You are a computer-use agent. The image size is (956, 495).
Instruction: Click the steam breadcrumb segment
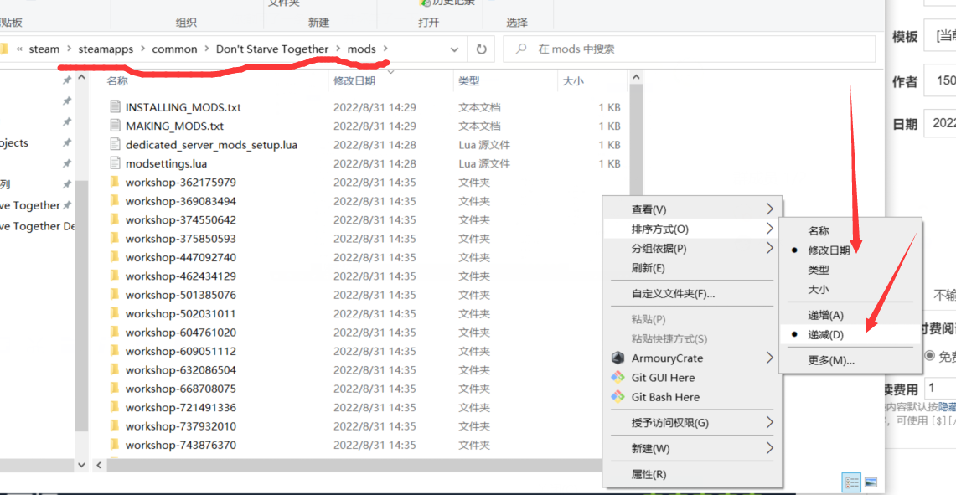(44, 49)
